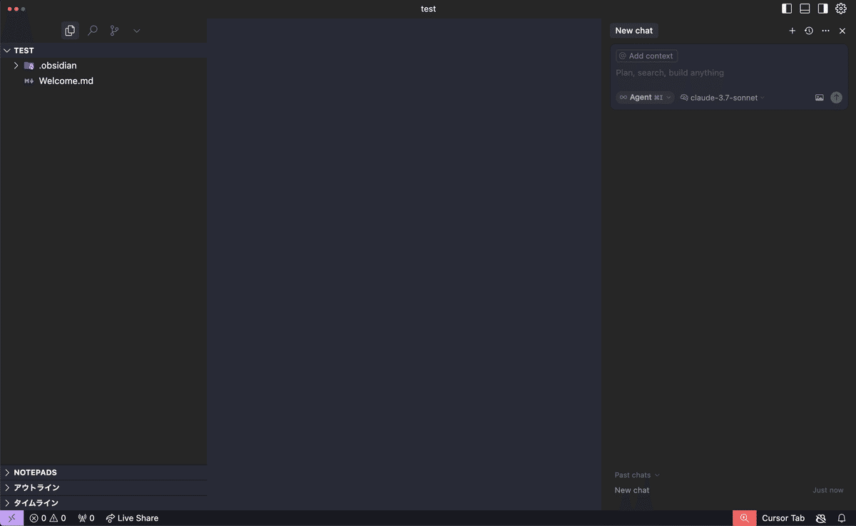This screenshot has height=526, width=856.
Task: Open chat history clock icon
Action: pyautogui.click(x=808, y=31)
